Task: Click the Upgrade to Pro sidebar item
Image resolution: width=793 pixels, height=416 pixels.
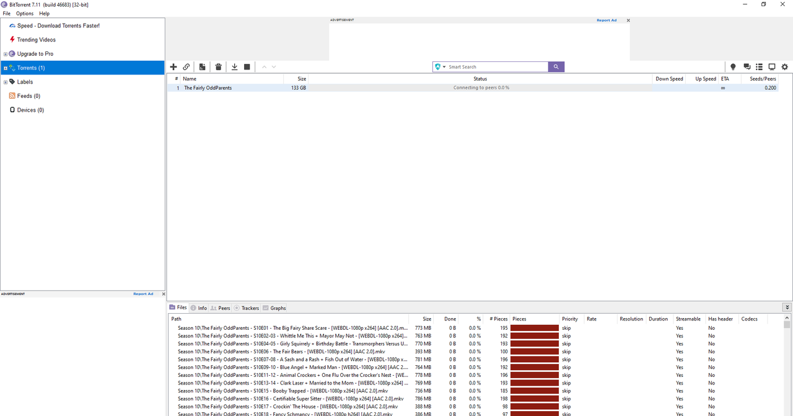Action: click(x=35, y=54)
